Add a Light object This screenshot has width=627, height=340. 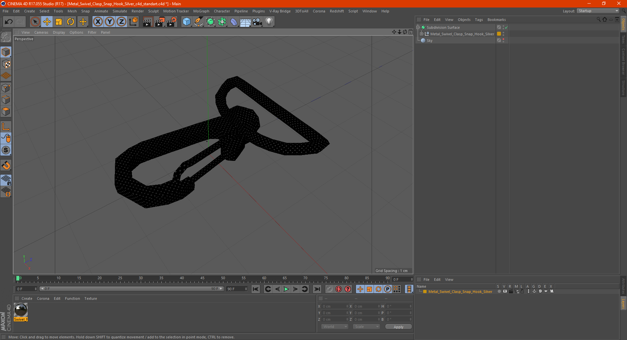tap(269, 22)
